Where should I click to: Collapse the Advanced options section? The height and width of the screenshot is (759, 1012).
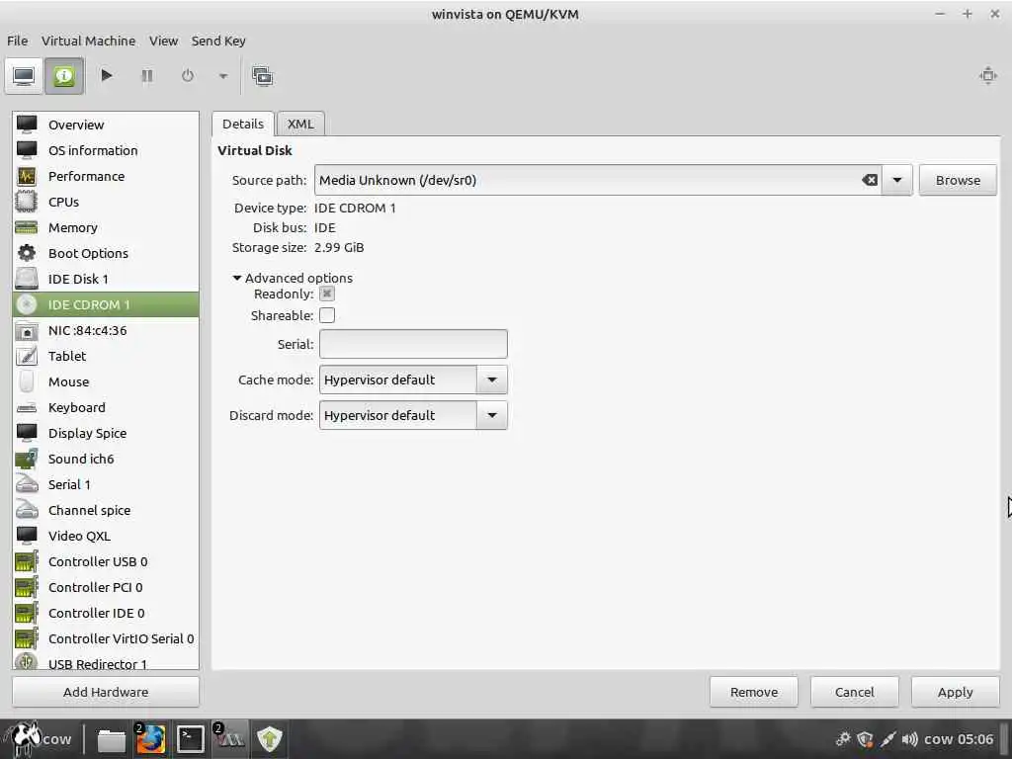click(x=293, y=278)
